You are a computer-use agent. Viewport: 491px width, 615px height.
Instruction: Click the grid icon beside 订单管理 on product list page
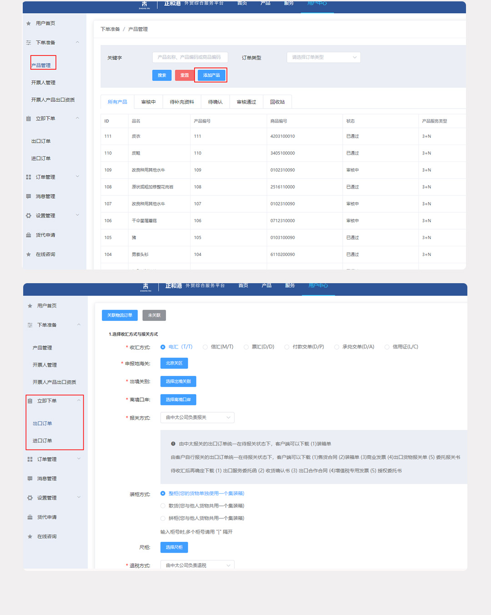29,177
